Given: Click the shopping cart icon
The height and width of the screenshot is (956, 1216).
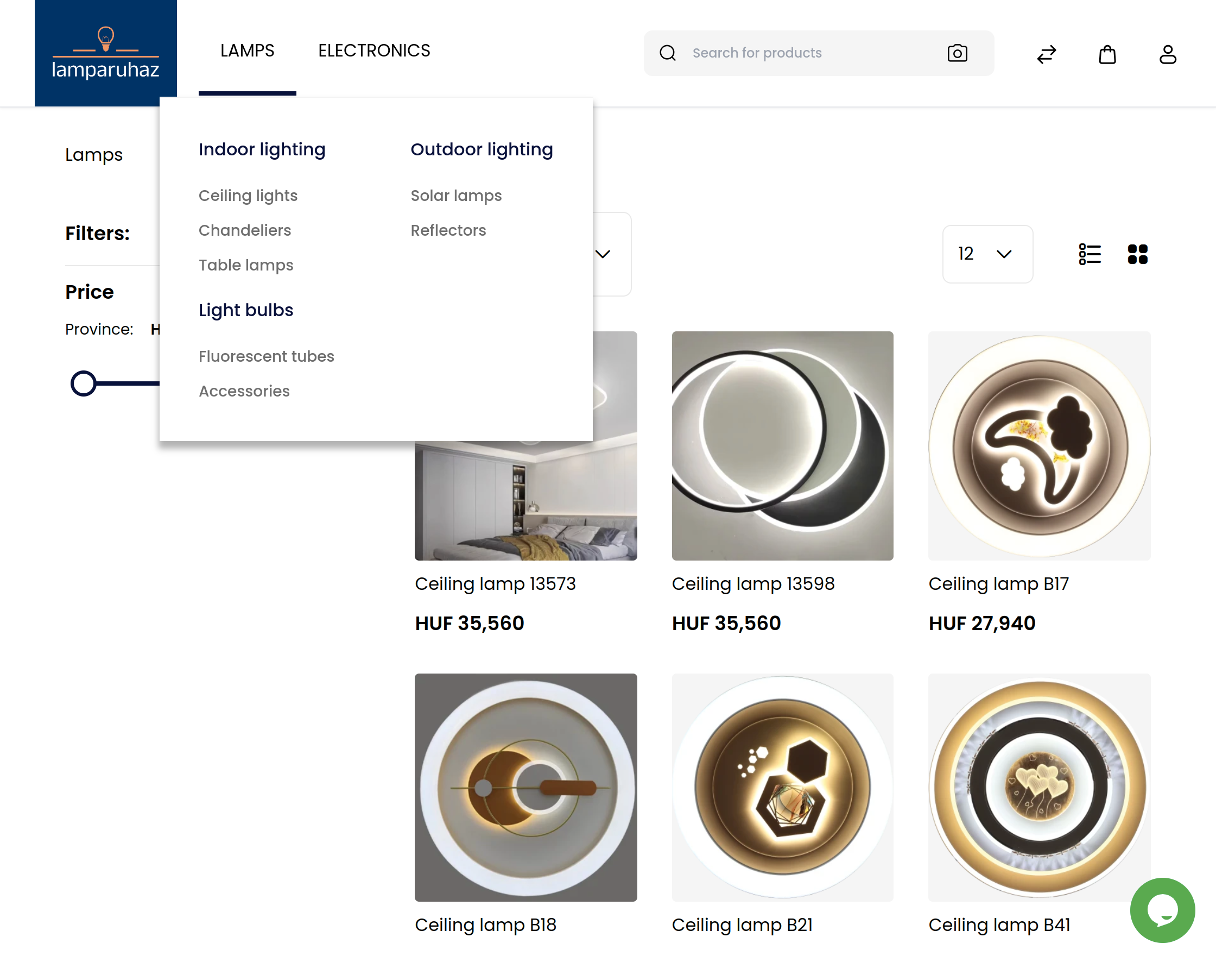Looking at the screenshot, I should click(1106, 53).
